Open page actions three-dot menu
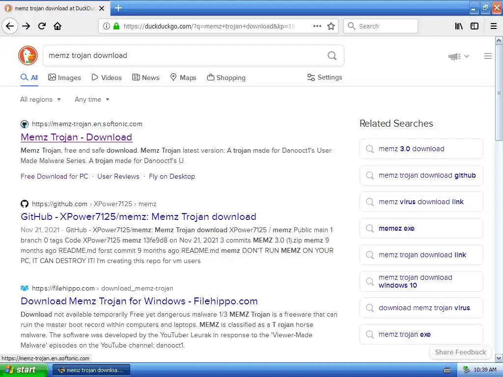The image size is (503, 377). pos(317,26)
